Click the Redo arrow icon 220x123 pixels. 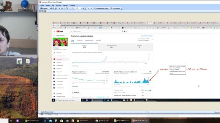(73, 8)
